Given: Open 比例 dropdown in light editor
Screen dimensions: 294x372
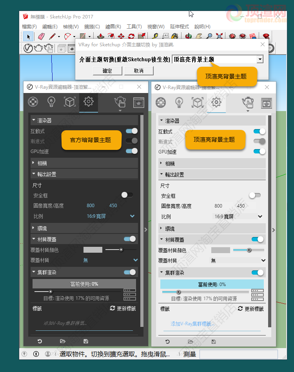Looking at the screenshot, I should tap(238, 217).
